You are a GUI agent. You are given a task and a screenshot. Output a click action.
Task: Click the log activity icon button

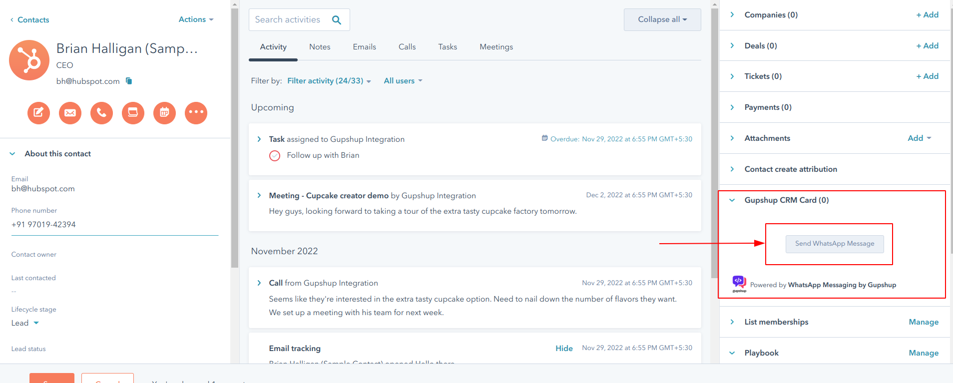tap(133, 113)
